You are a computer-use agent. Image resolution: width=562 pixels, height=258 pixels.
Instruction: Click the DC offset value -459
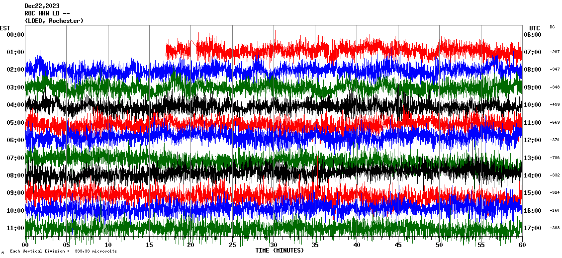pyautogui.click(x=555, y=104)
